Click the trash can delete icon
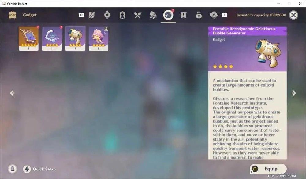 [x=12, y=169]
